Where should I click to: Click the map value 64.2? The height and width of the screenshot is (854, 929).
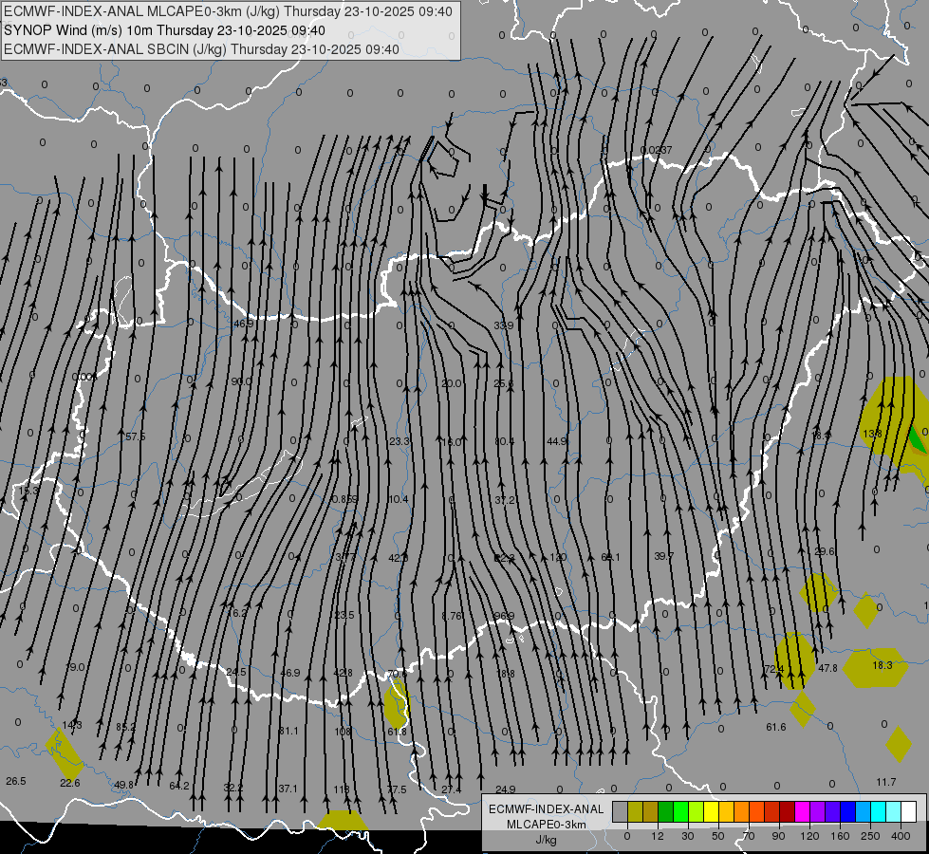click(x=179, y=786)
